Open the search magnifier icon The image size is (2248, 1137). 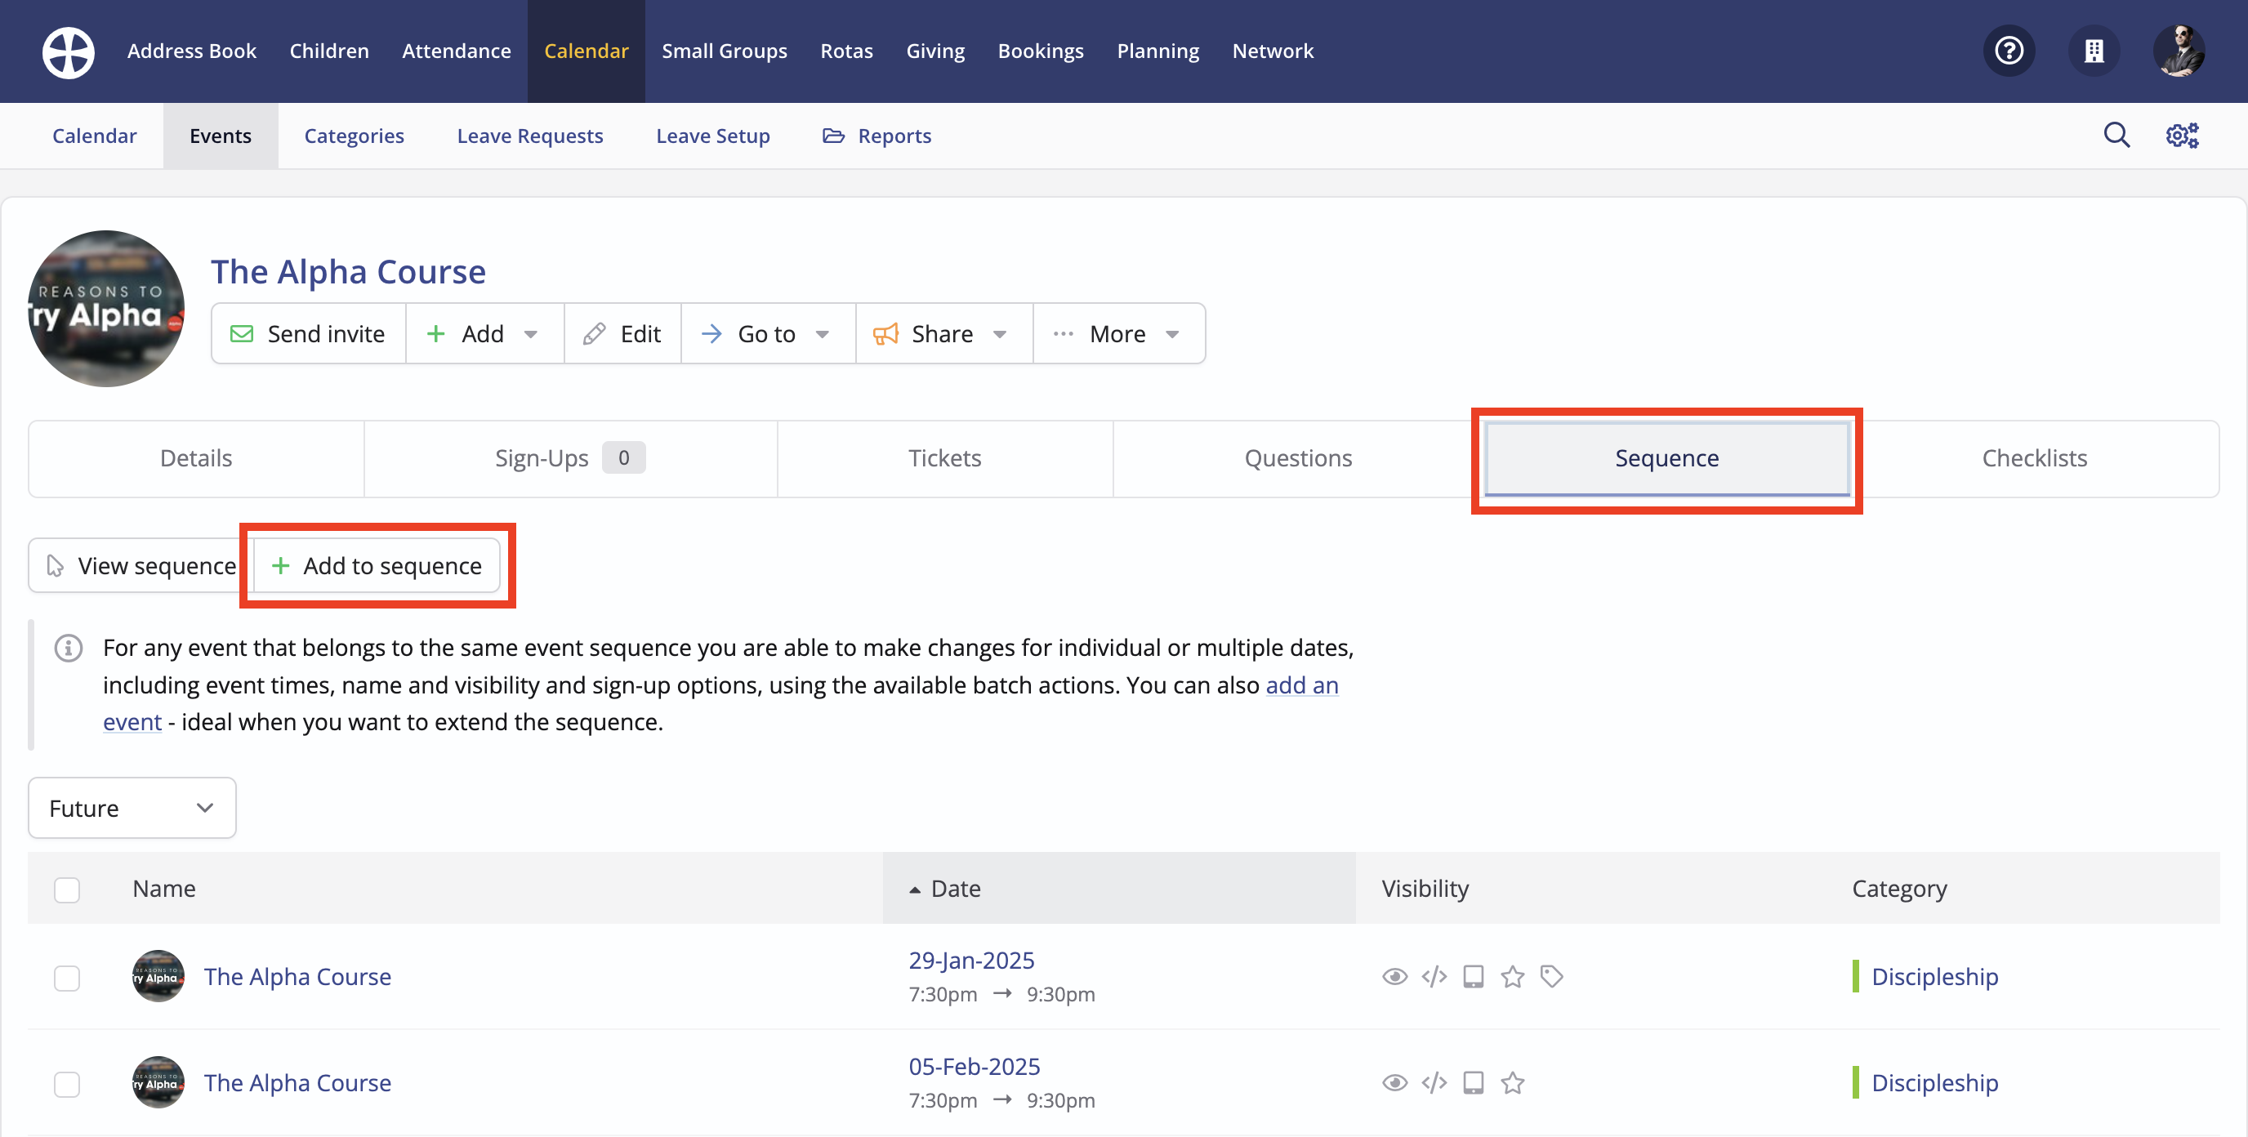click(2116, 136)
